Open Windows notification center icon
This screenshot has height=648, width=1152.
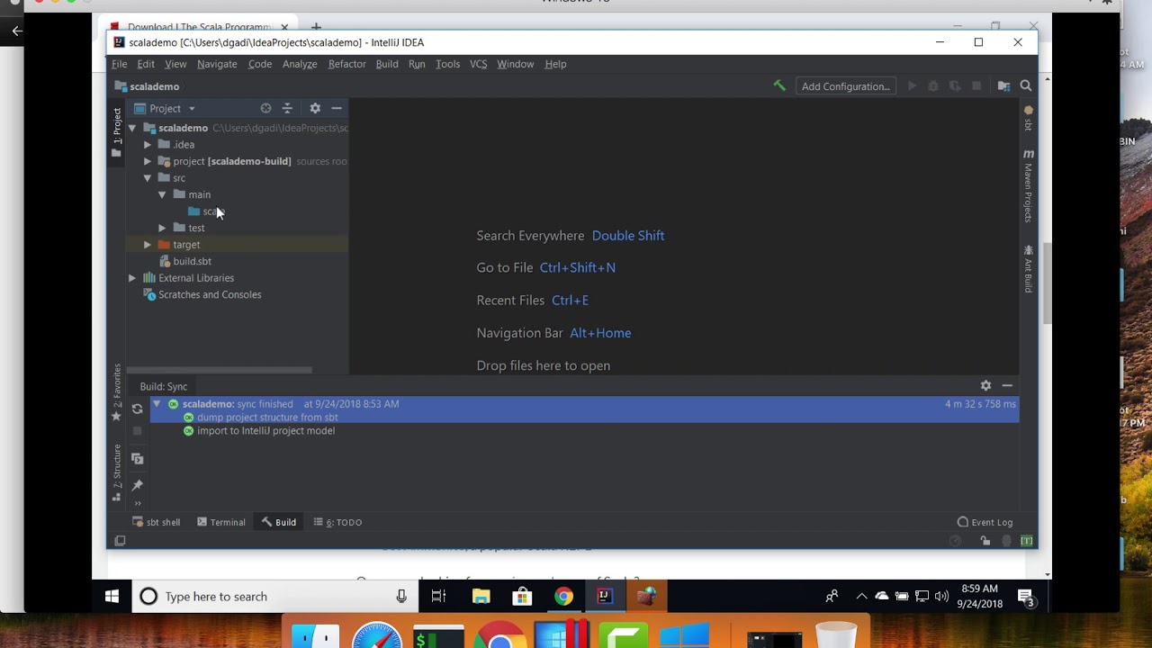click(x=1025, y=596)
